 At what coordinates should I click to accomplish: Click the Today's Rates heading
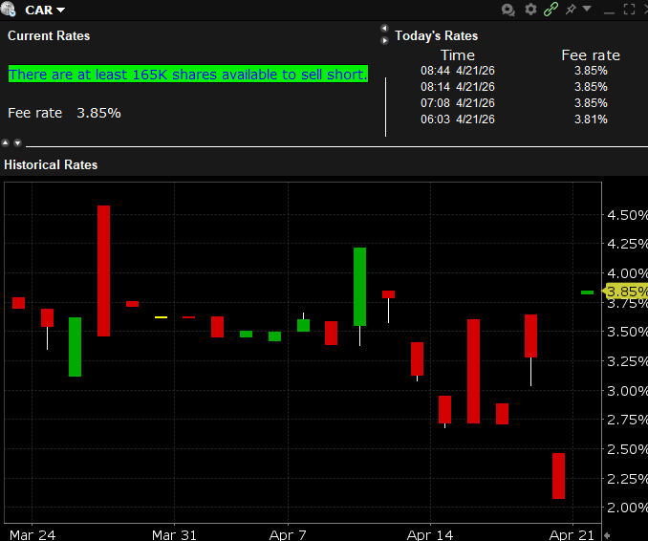(x=437, y=35)
